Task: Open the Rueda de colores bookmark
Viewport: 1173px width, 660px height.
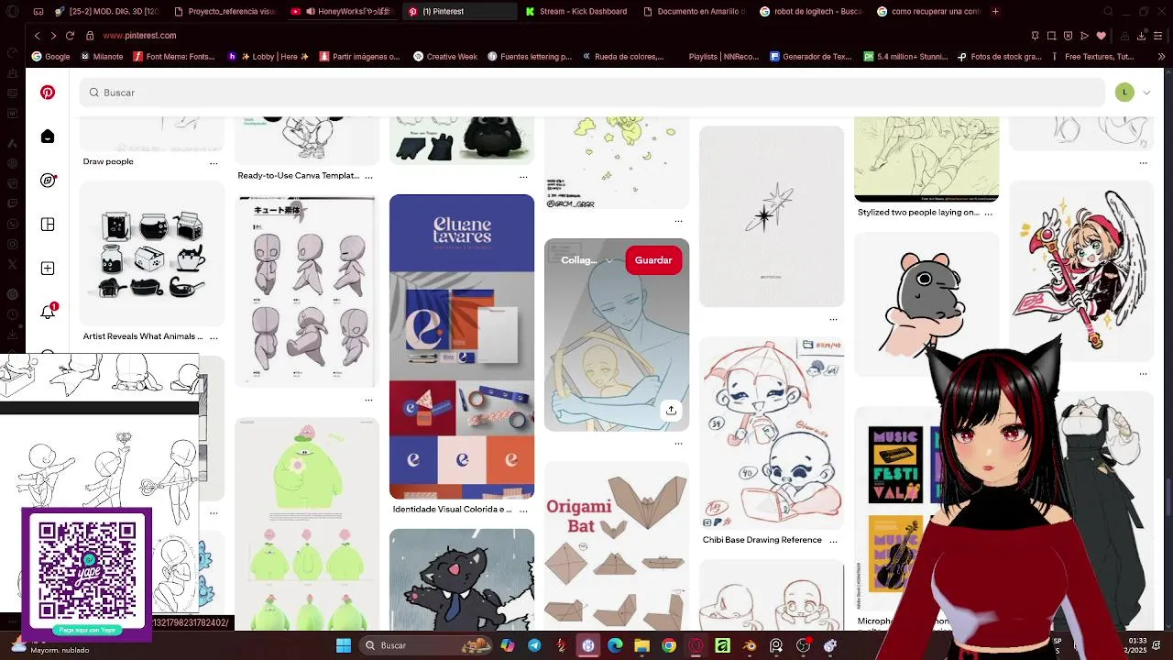Action: 621,56
